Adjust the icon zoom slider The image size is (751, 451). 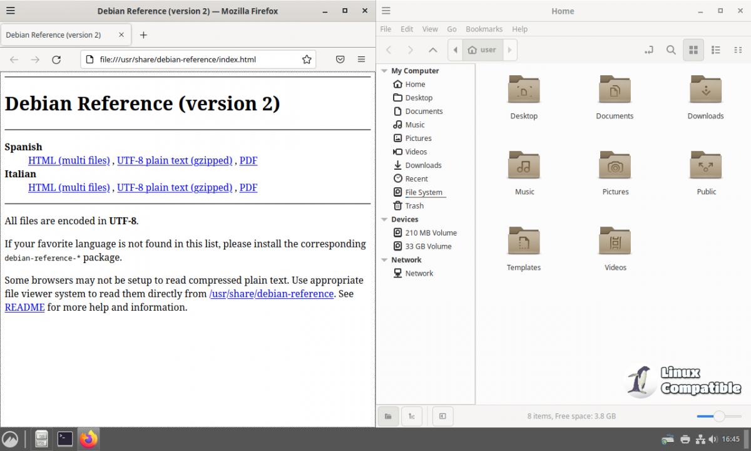click(719, 416)
